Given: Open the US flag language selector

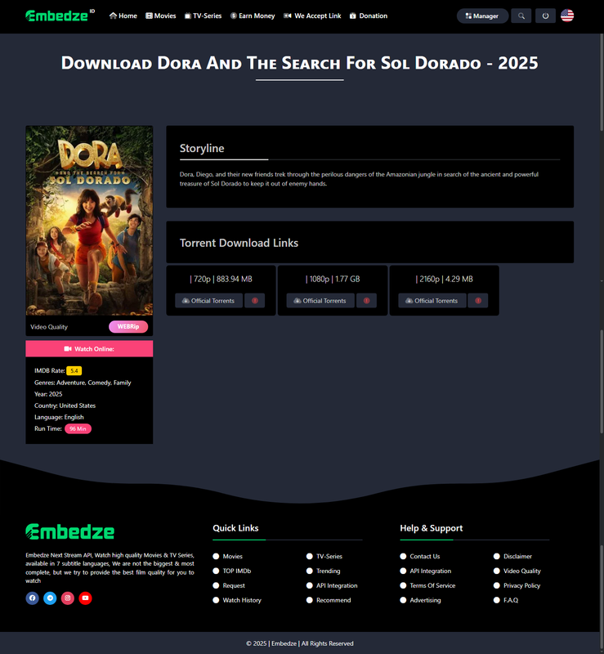Looking at the screenshot, I should click(567, 16).
